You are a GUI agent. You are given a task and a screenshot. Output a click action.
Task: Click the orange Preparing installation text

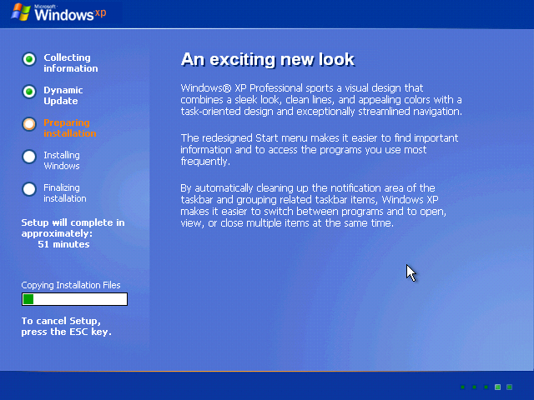click(x=69, y=127)
